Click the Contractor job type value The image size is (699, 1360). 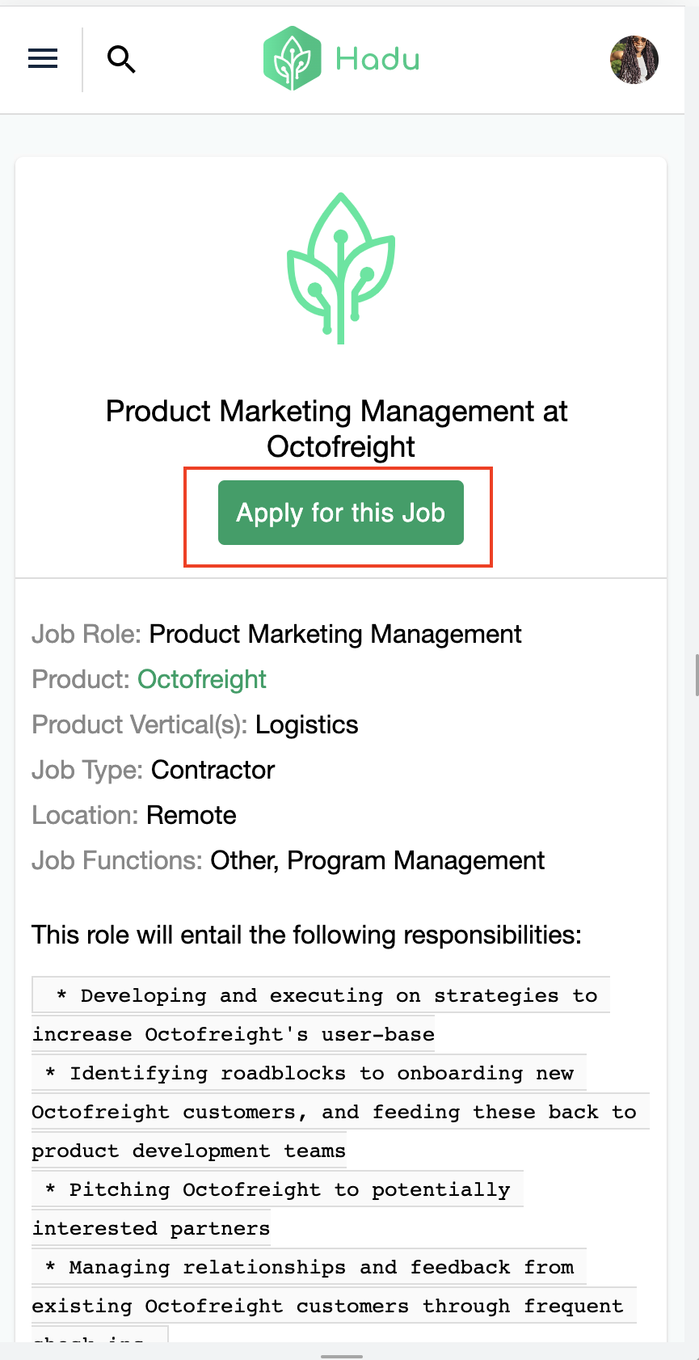(213, 770)
